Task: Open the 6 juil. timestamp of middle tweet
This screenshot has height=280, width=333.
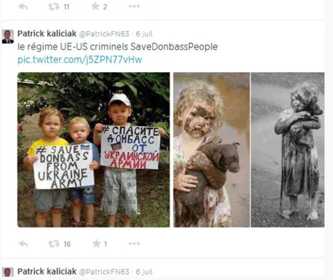Action: (x=145, y=34)
